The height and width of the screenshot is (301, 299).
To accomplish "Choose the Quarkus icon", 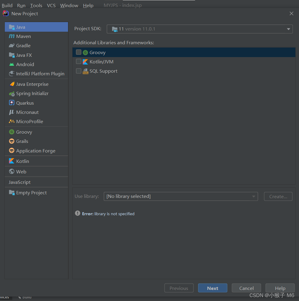I will pos(12,103).
